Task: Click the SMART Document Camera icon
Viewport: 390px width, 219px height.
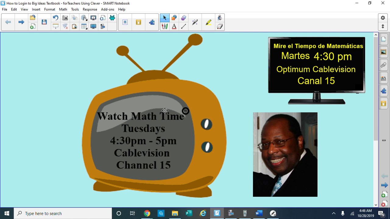Action: (103, 26)
